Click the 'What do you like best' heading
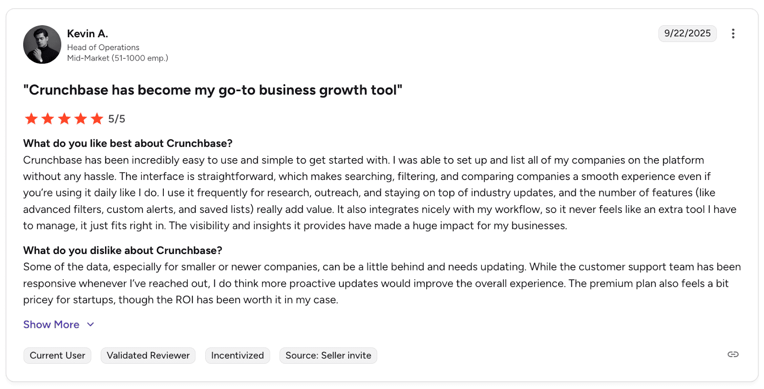 pos(127,144)
